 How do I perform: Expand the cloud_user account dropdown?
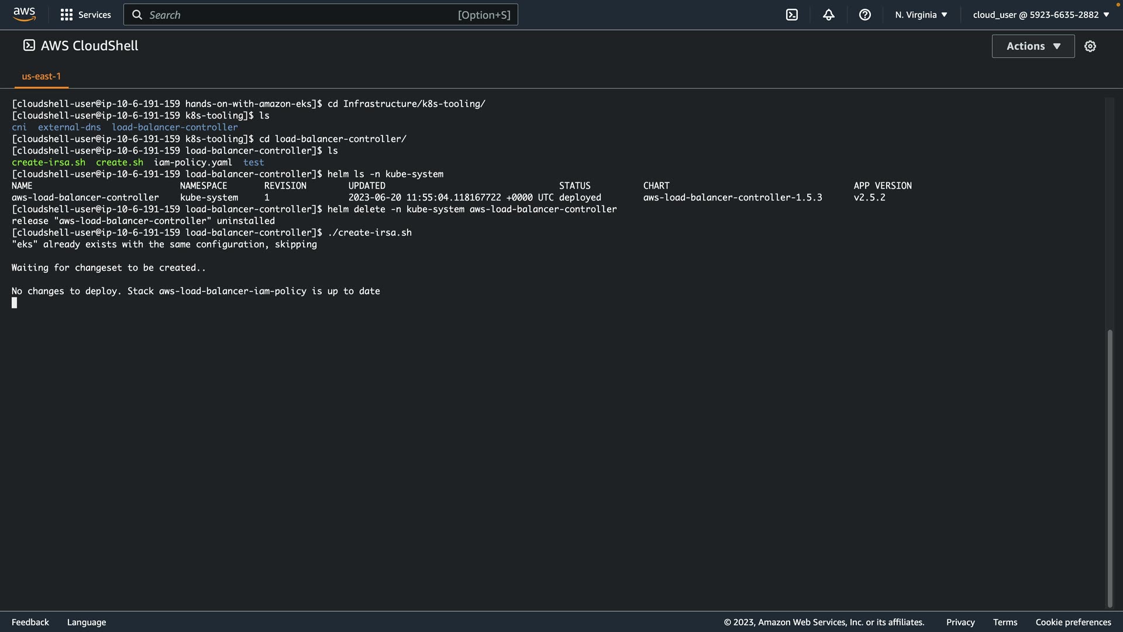pos(1041,15)
